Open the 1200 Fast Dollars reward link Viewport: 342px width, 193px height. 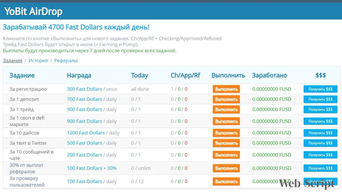point(86,133)
